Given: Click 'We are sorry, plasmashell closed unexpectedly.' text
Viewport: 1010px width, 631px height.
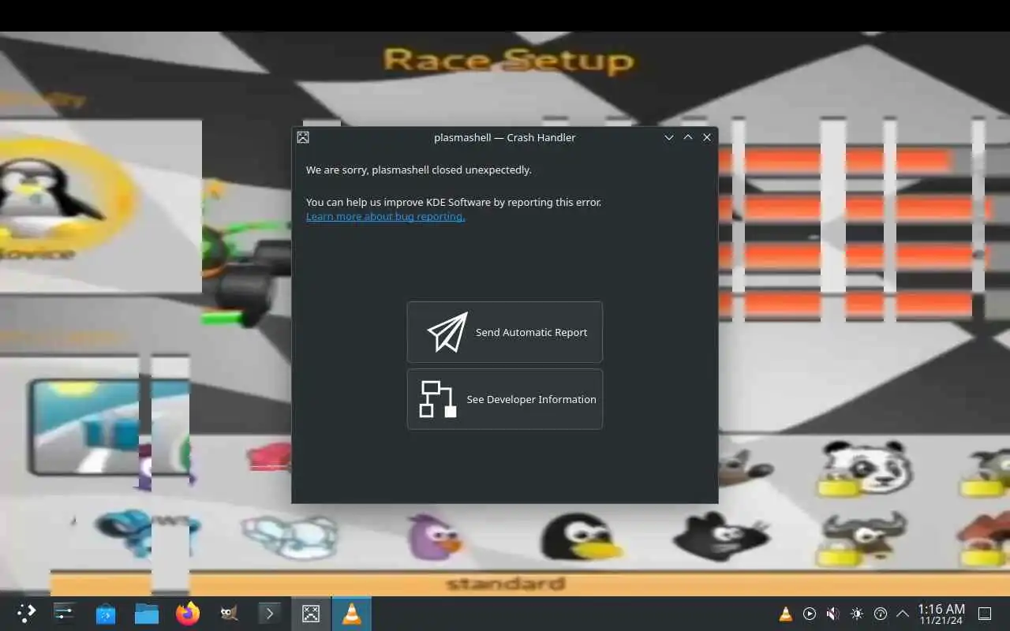Looking at the screenshot, I should click(x=419, y=170).
